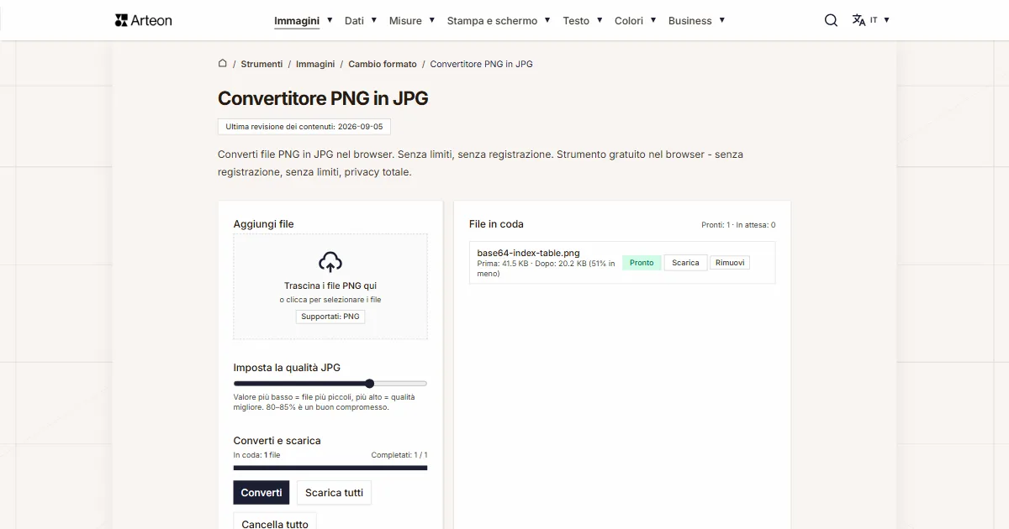Click the Aggiungi file heading
This screenshot has width=1009, height=529.
263,224
